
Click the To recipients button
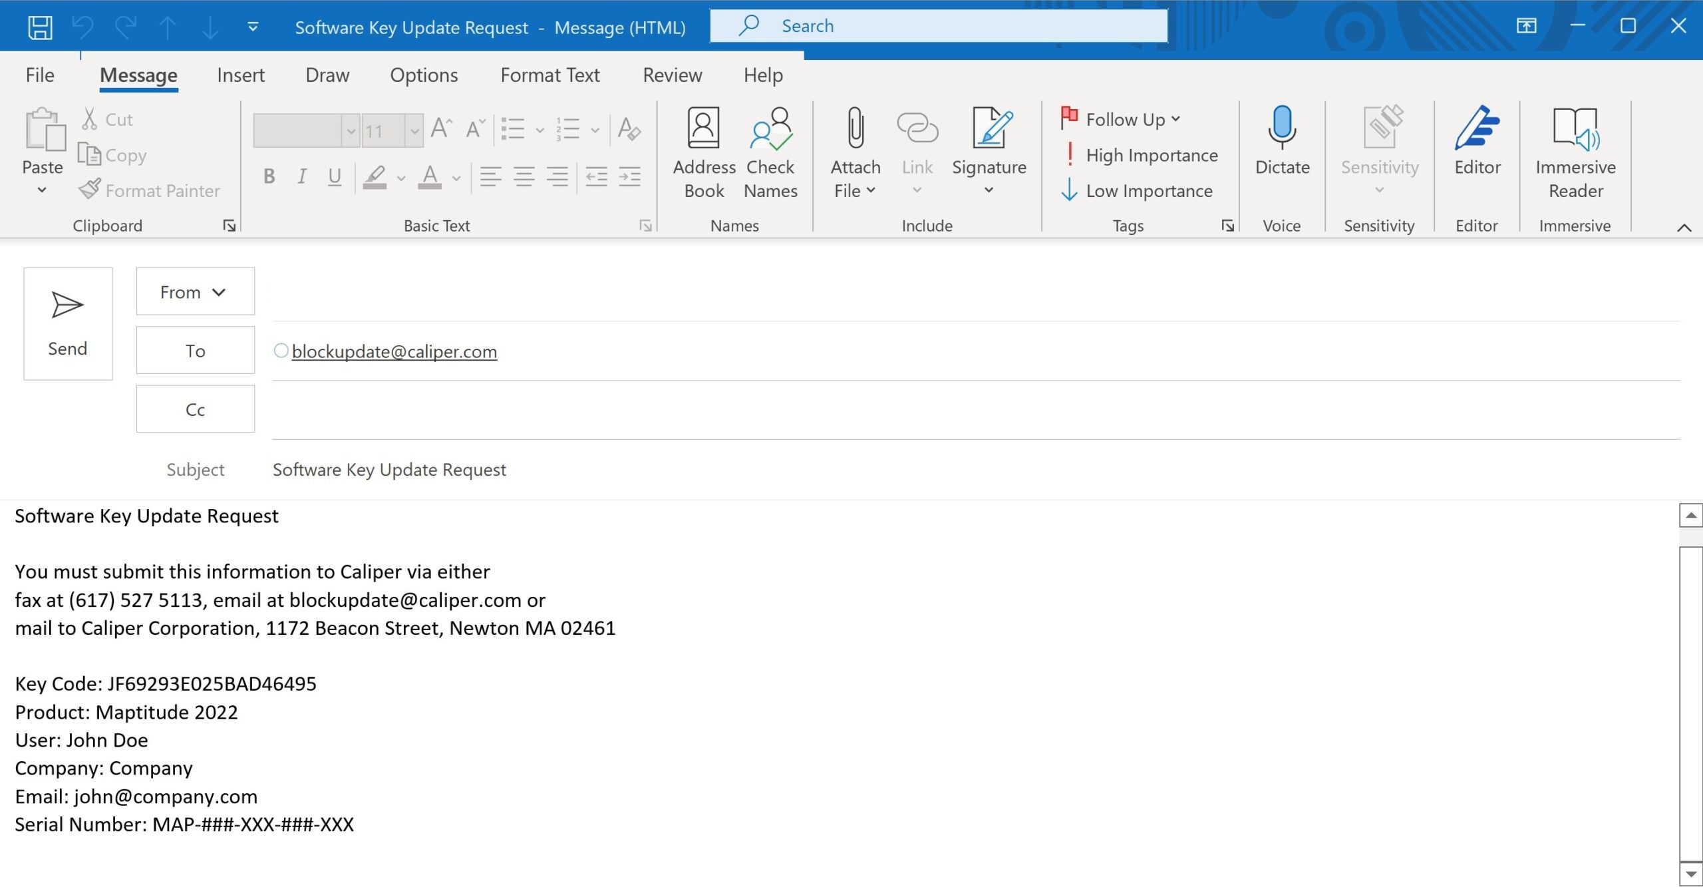pyautogui.click(x=195, y=351)
